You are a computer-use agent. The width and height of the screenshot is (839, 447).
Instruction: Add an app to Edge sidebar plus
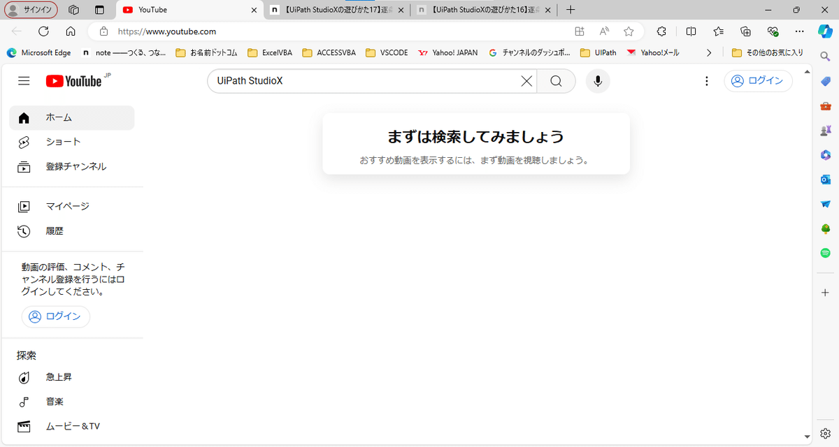(x=826, y=293)
